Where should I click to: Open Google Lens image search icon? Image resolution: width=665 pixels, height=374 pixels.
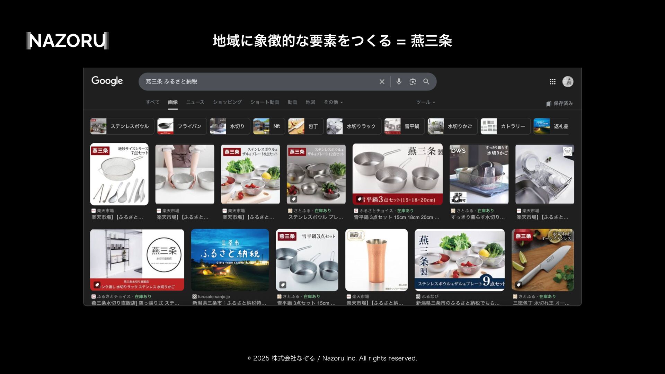pos(413,82)
